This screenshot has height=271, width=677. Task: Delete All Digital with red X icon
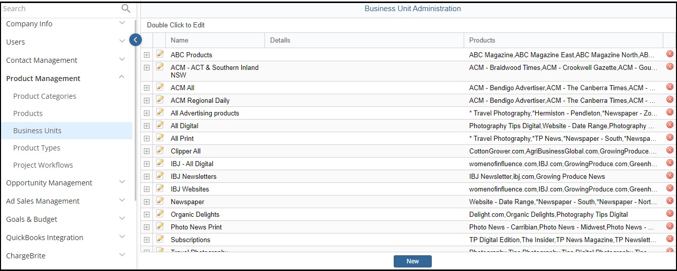[670, 125]
